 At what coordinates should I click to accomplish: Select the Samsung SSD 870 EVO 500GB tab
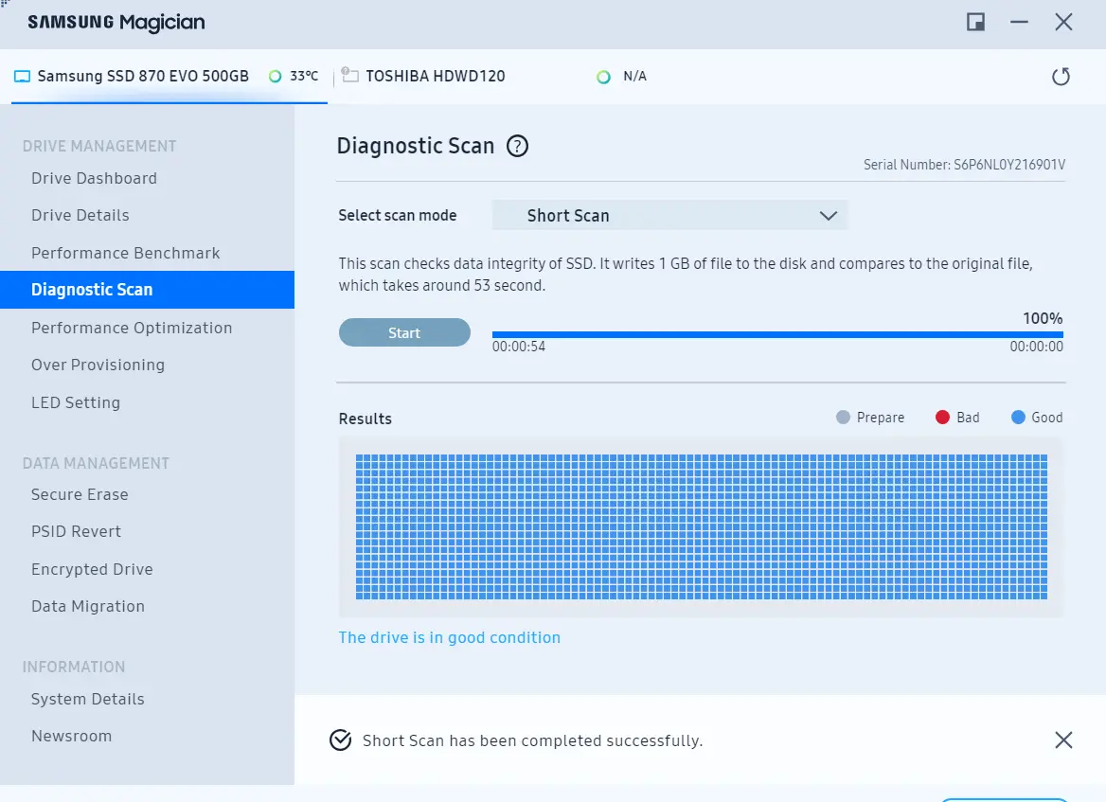point(169,76)
